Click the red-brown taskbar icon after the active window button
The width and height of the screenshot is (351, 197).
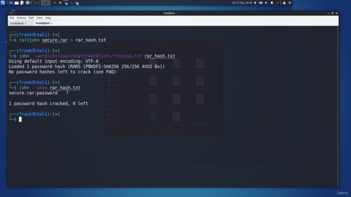pyautogui.click(x=55, y=3)
